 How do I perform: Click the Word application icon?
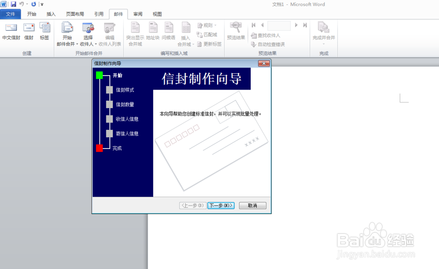[4, 4]
